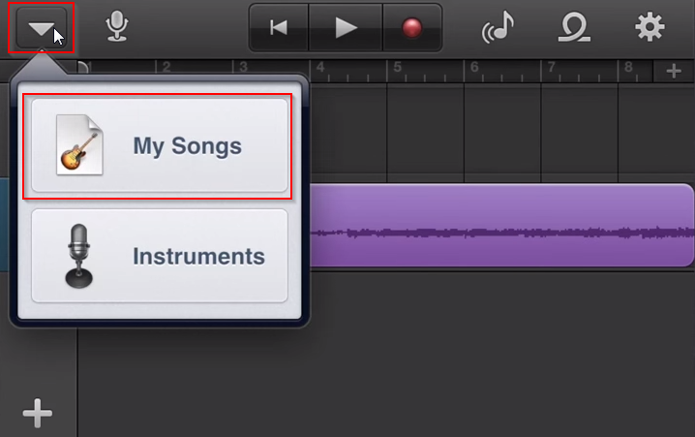Click the studio microphone icon beside Instruments
The image size is (695, 437).
pyautogui.click(x=79, y=256)
